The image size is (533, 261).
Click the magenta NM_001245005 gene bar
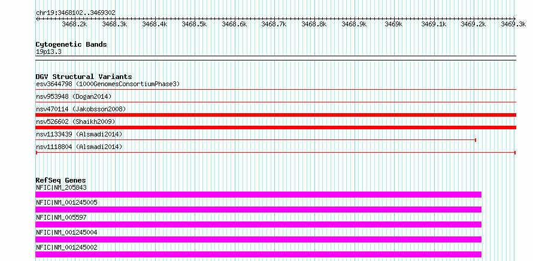pyautogui.click(x=258, y=210)
